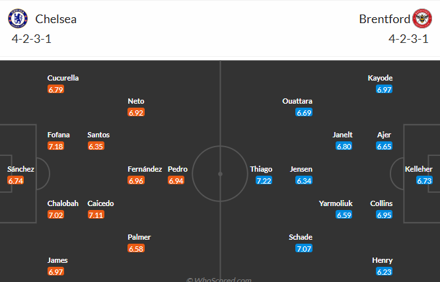Click Sánchez's 6.74 goalkeeper rating
Image resolution: width=440 pixels, height=282 pixels.
point(15,180)
